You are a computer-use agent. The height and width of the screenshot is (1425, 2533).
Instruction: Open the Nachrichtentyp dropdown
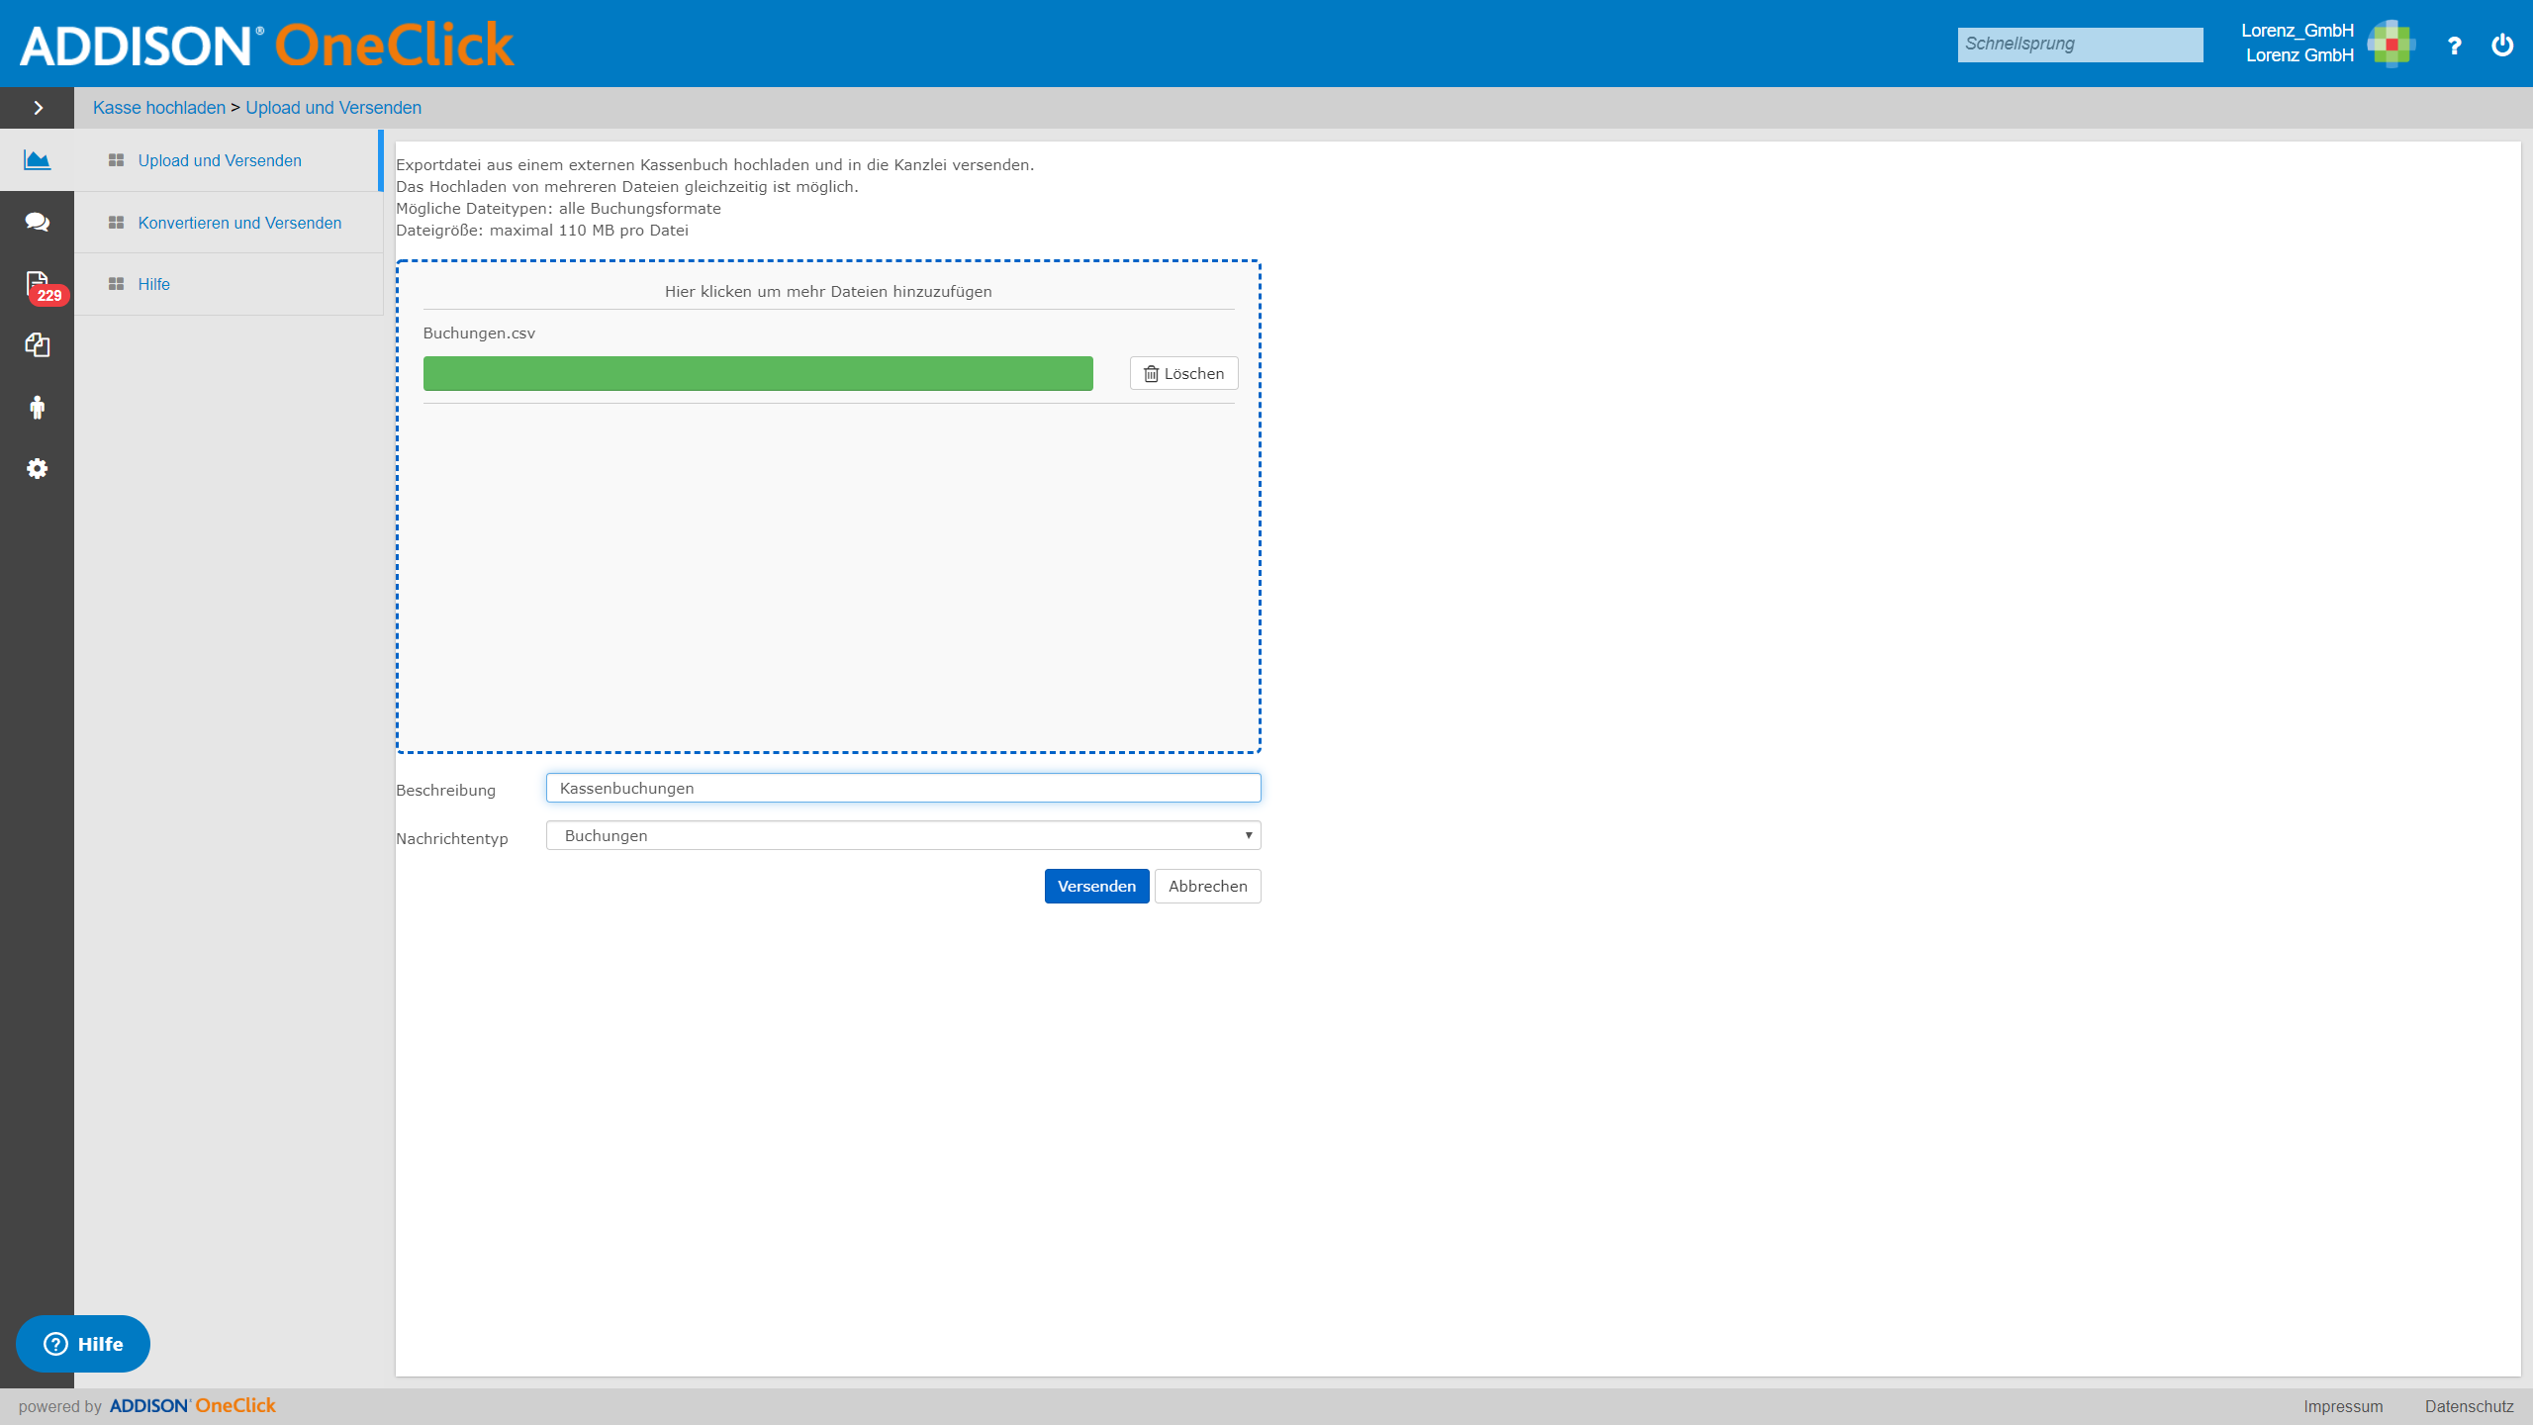point(903,835)
